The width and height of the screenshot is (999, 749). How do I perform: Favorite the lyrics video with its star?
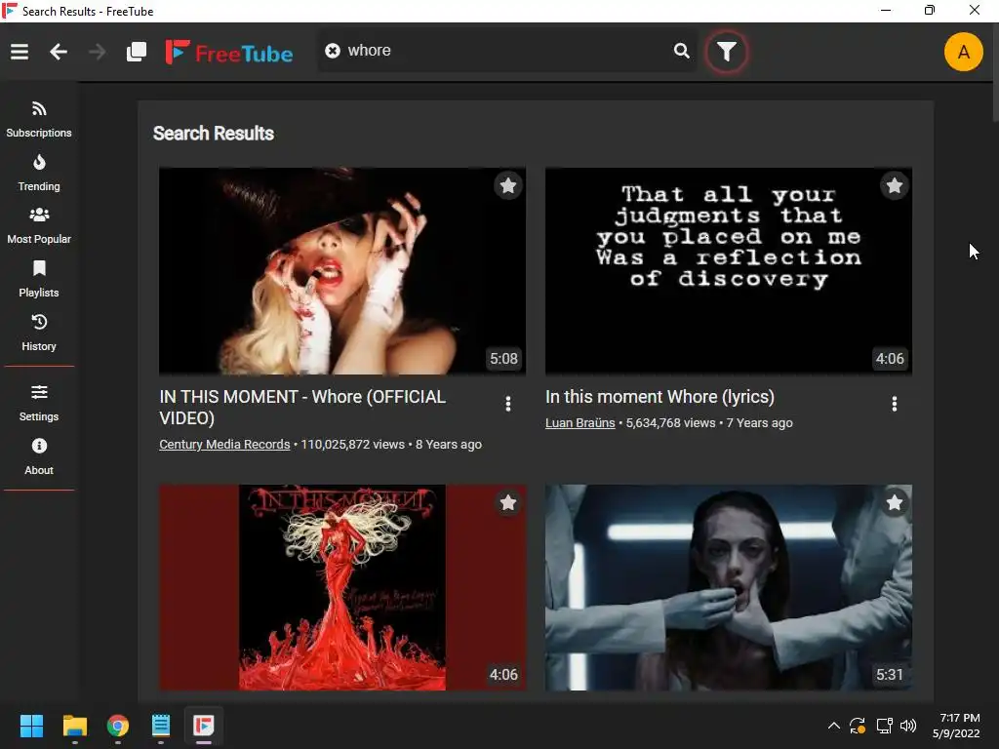click(894, 186)
